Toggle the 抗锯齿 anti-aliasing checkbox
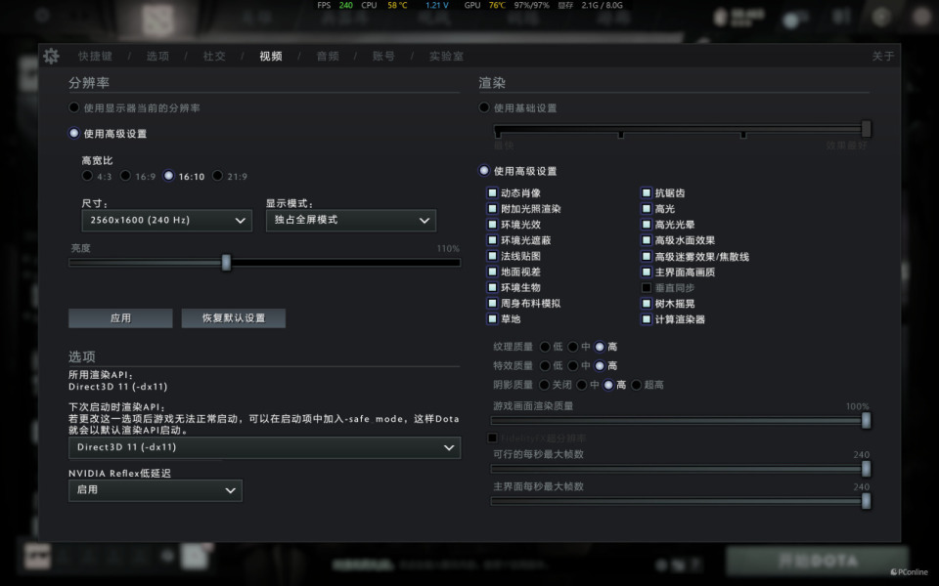This screenshot has height=586, width=939. [646, 192]
